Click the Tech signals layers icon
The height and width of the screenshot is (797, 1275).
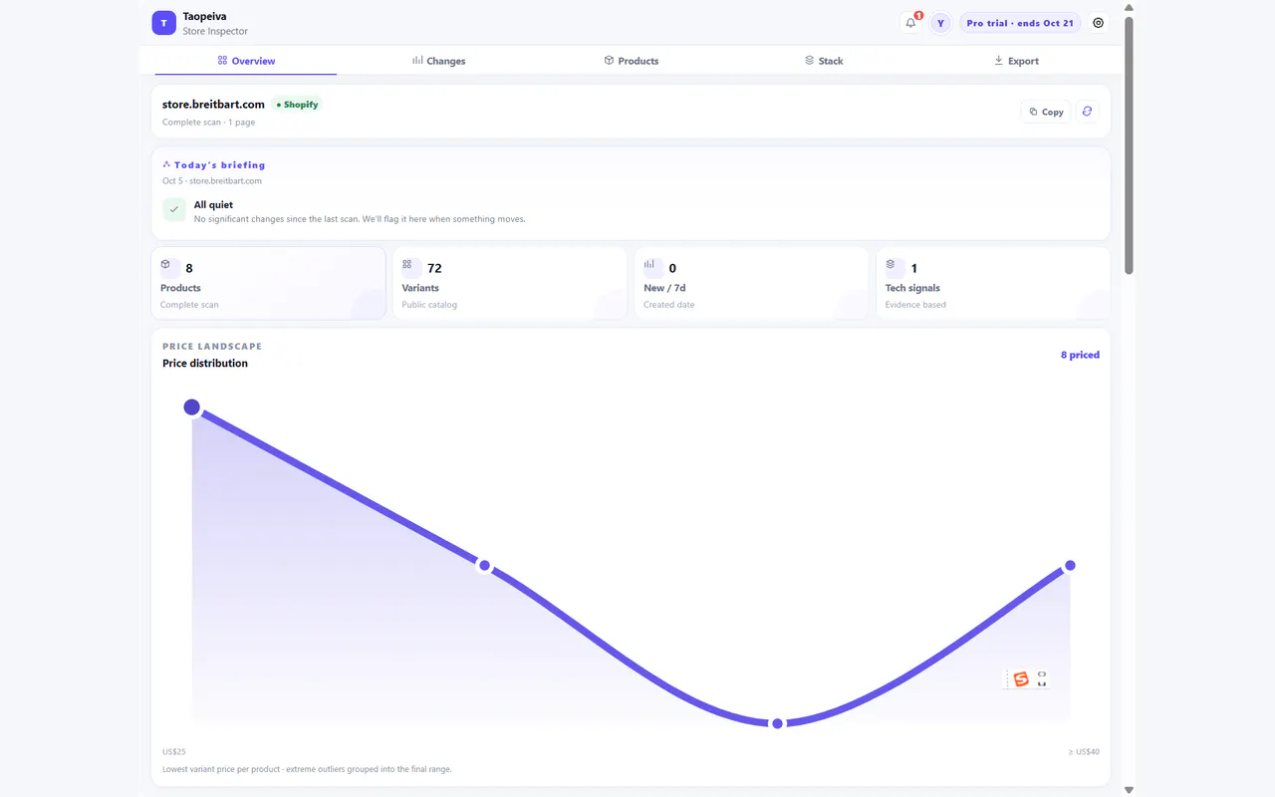[891, 265]
